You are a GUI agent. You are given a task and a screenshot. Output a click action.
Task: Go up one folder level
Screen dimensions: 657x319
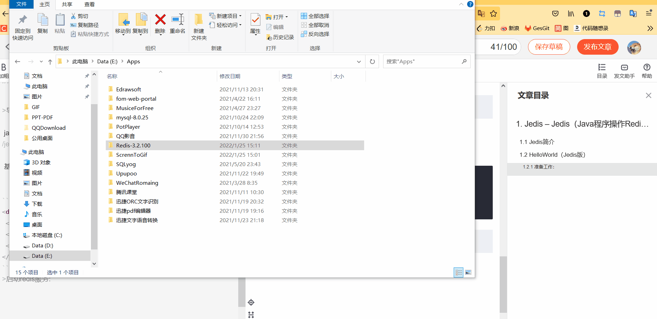coord(50,62)
